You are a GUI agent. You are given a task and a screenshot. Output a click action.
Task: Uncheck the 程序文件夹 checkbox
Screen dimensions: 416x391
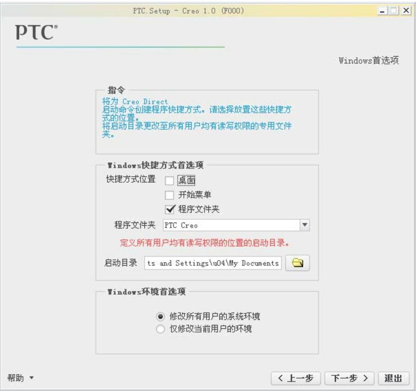coord(170,209)
